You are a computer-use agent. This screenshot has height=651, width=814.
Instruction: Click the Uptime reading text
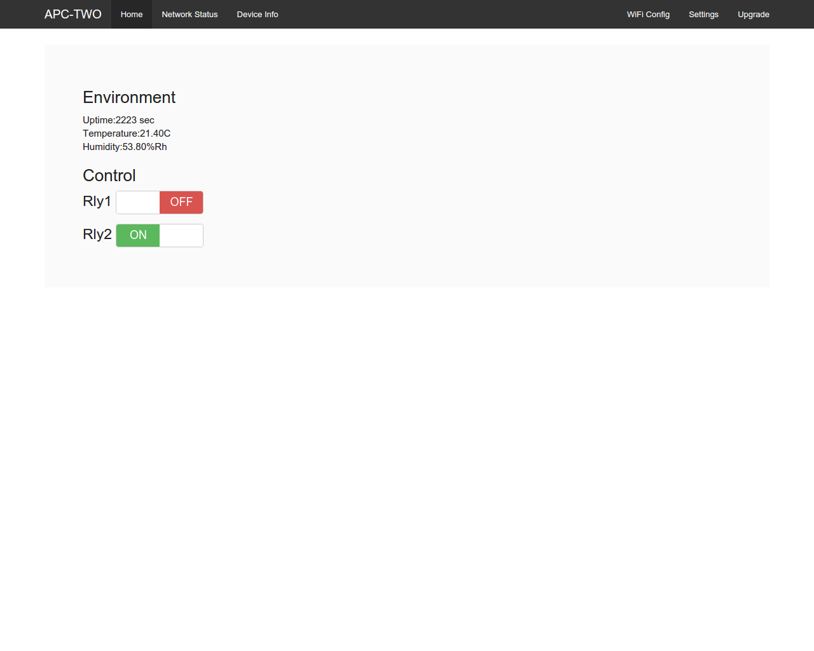(118, 120)
